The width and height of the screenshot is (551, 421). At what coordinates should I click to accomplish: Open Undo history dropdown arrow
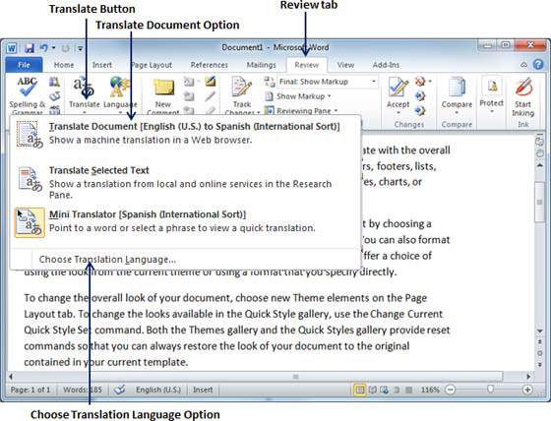click(54, 47)
